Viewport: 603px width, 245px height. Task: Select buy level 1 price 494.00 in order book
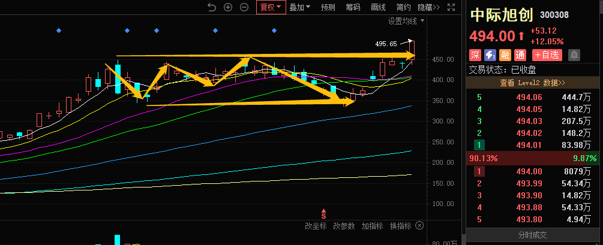click(x=529, y=172)
